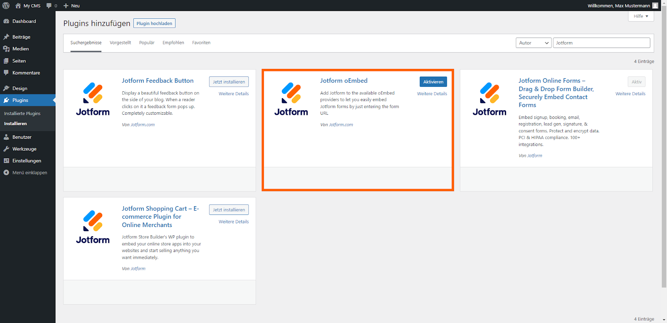The width and height of the screenshot is (667, 323).
Task: Install the Jotform Feedback Button plugin
Action: 229,82
